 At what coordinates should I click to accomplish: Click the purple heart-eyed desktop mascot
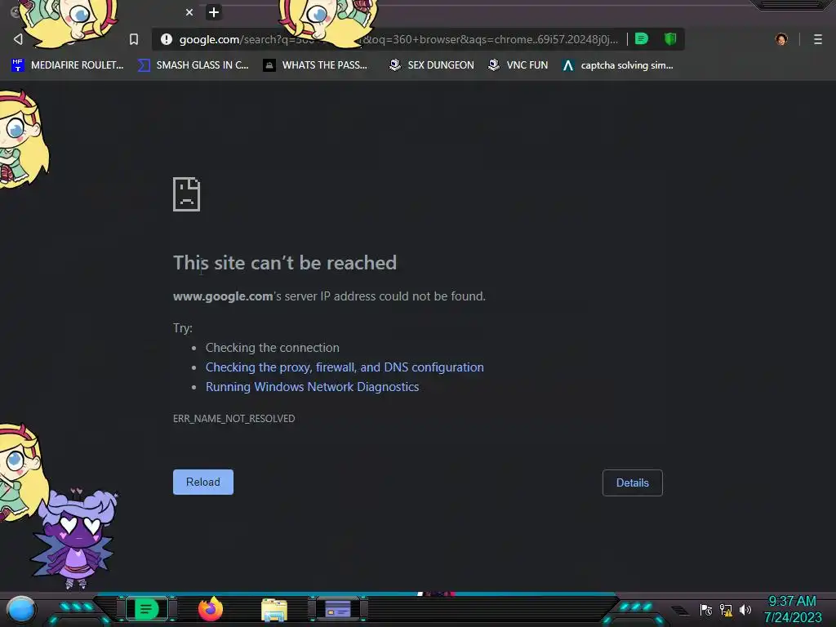(74, 539)
